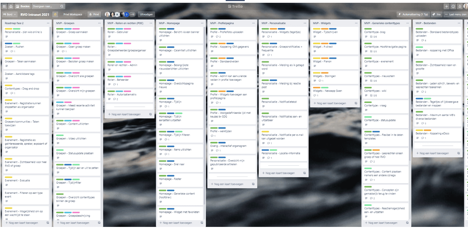Open the list menu on 'Roadmap fase 2'
Screen dimensions: 468x230
tap(48, 23)
